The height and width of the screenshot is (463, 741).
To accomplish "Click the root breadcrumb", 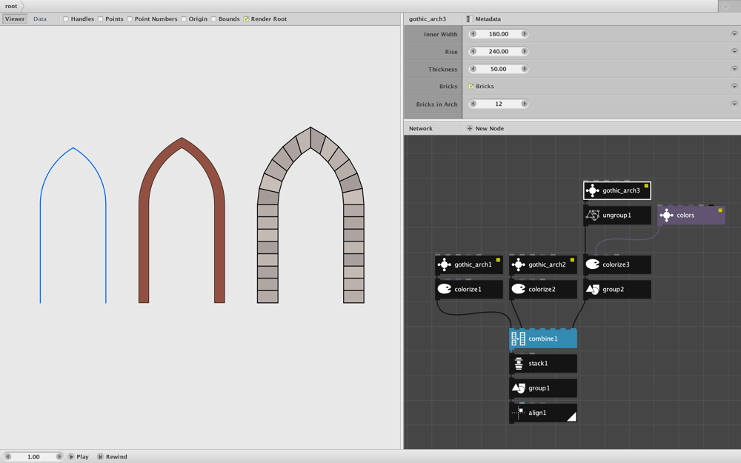I will point(11,6).
